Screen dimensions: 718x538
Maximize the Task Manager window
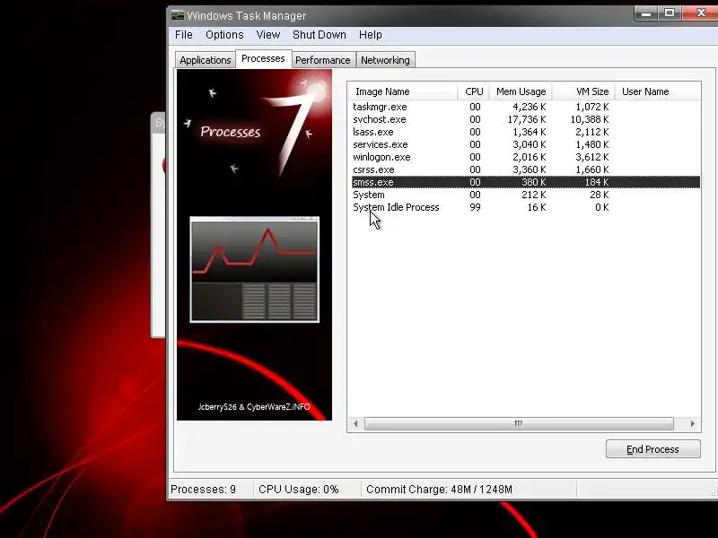pos(670,13)
